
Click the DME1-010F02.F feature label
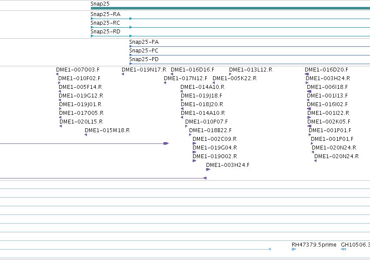(79, 78)
